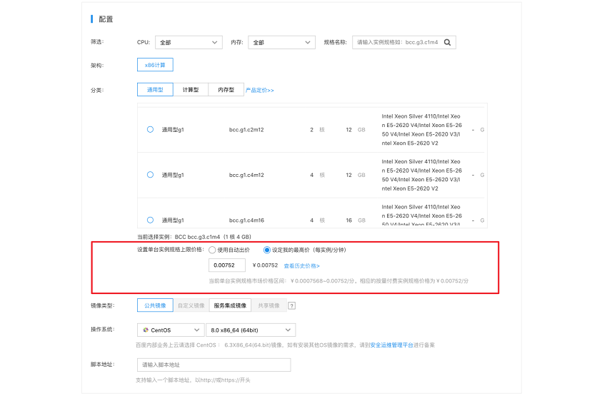Open the 产品定价>> link
The height and width of the screenshot is (396, 607).
(260, 91)
